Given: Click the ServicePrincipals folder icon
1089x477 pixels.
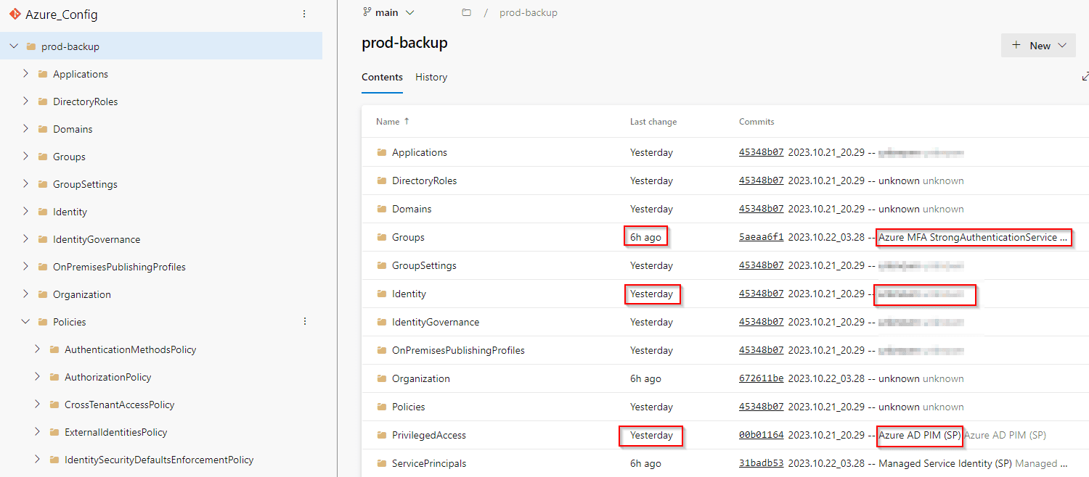Looking at the screenshot, I should pos(383,463).
